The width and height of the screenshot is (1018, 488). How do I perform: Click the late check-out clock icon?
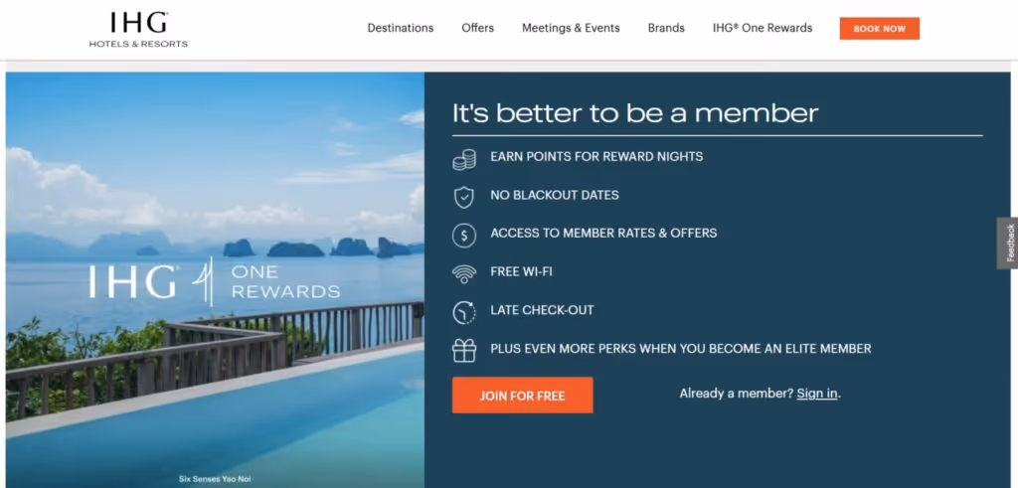point(464,311)
